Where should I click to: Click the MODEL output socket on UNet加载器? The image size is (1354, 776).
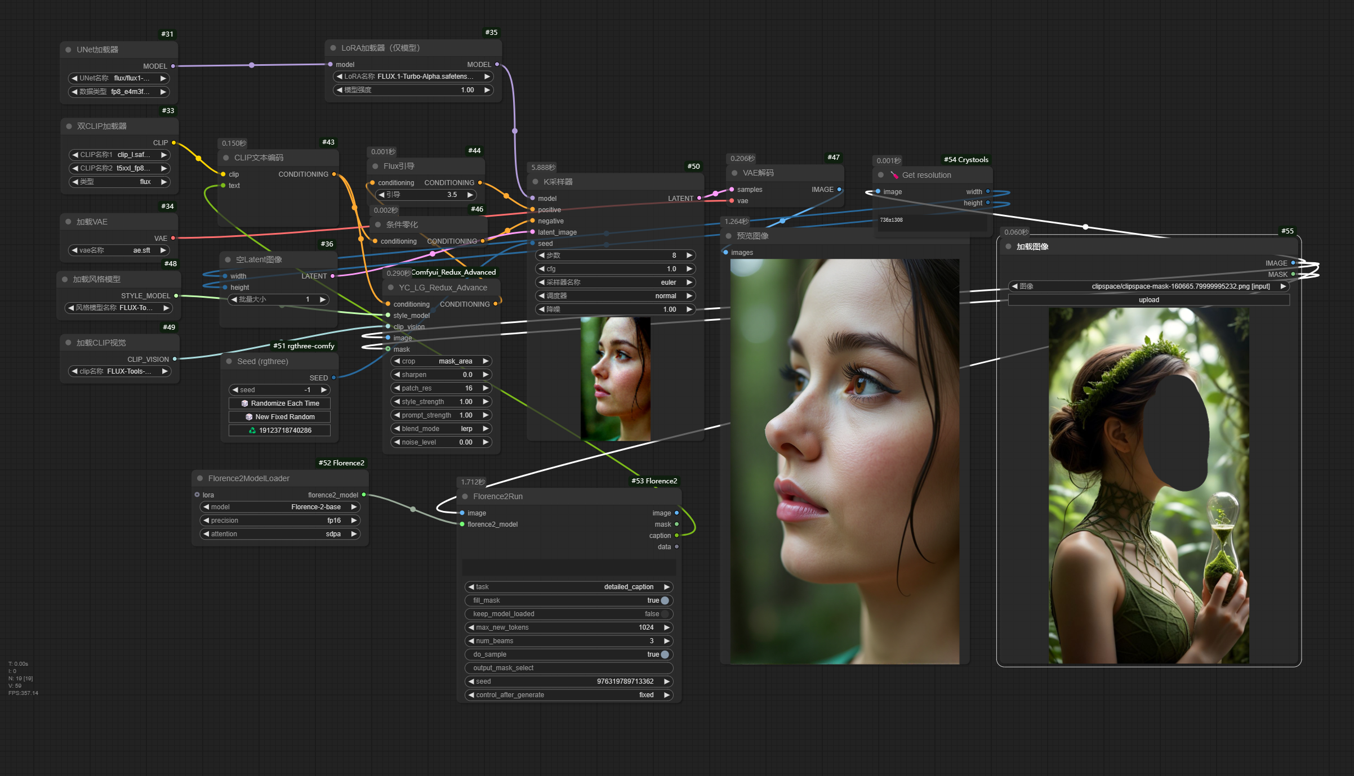pos(173,66)
